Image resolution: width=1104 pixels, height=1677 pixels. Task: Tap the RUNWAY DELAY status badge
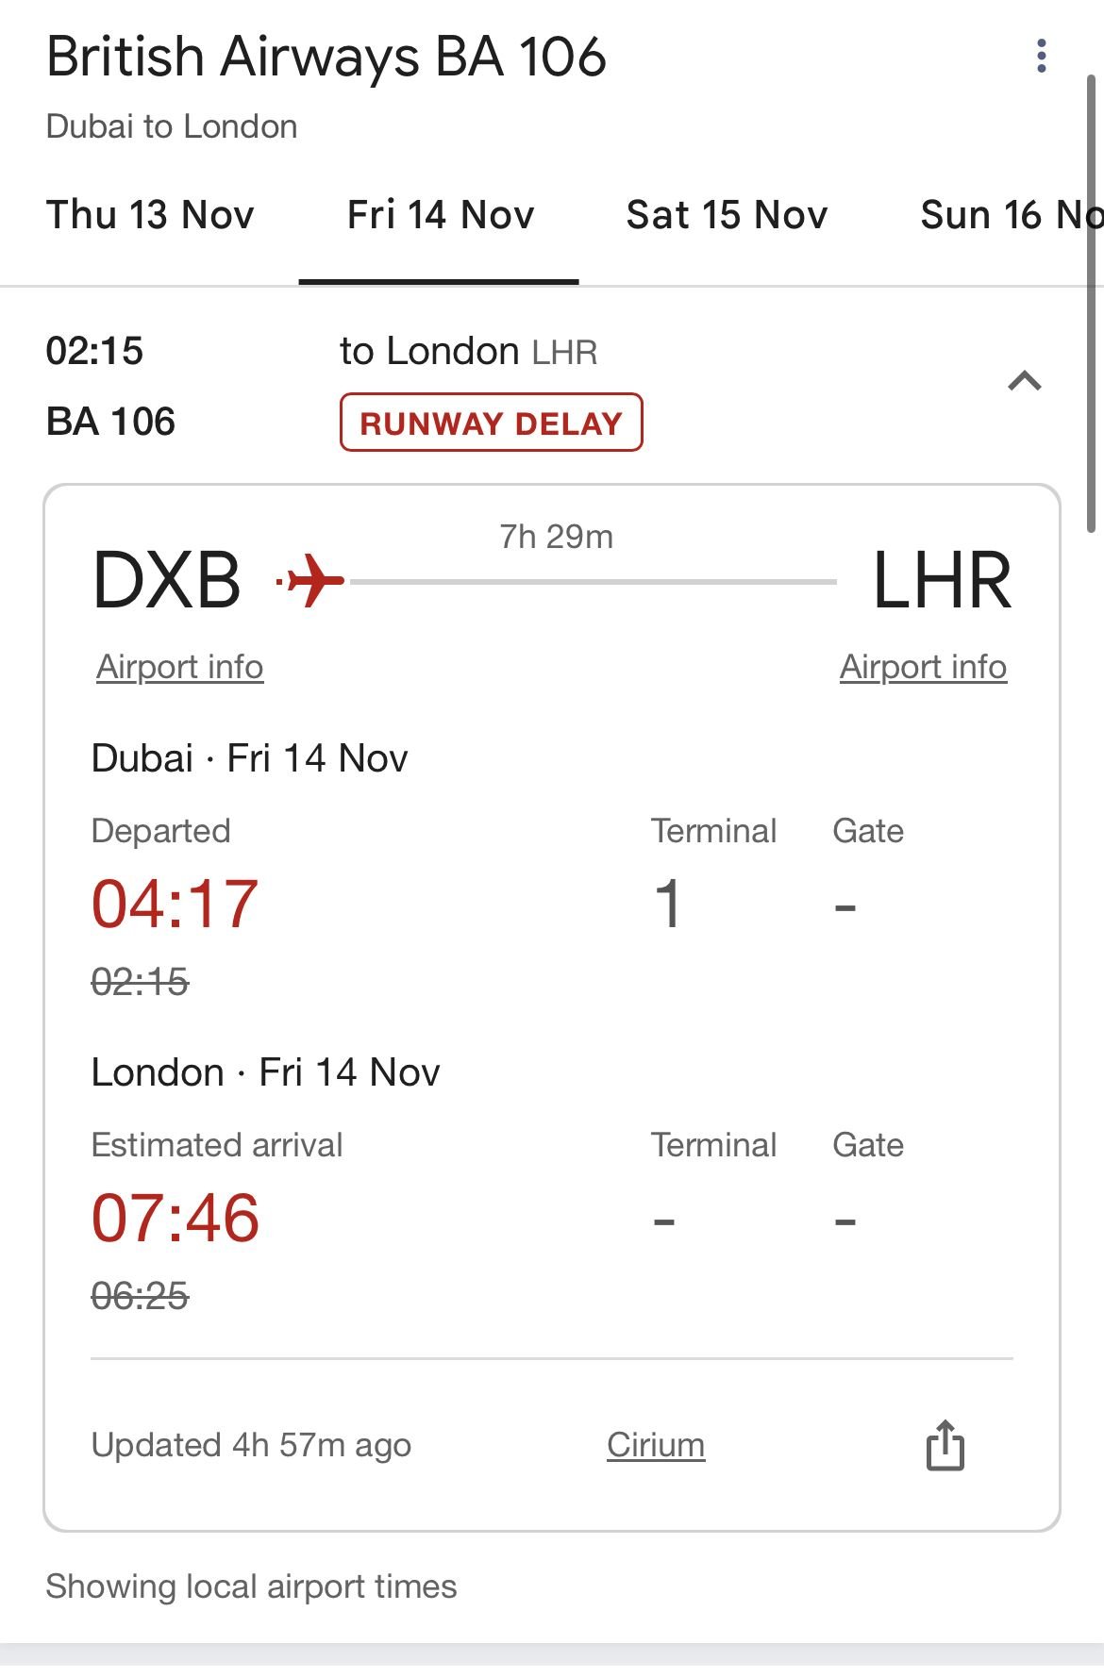(x=491, y=423)
